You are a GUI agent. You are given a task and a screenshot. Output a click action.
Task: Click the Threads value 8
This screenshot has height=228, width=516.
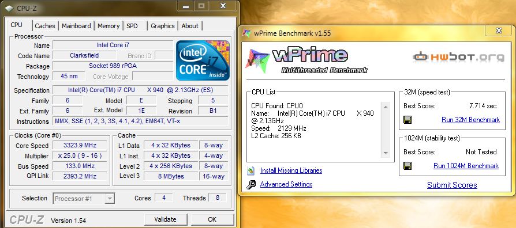point(217,198)
